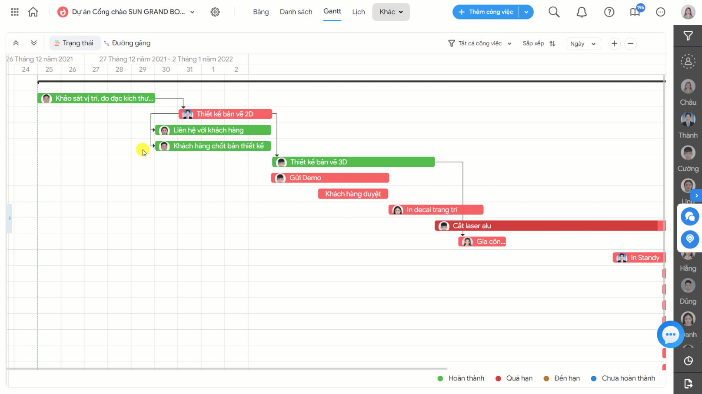Click the export file icon in sidebar
This screenshot has height=394, width=702.
pos(688,384)
